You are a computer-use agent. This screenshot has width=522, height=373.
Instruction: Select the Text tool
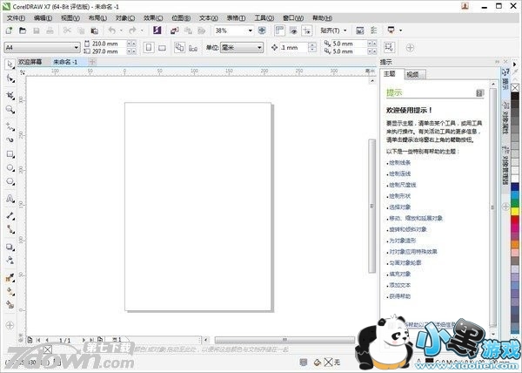coord(10,198)
